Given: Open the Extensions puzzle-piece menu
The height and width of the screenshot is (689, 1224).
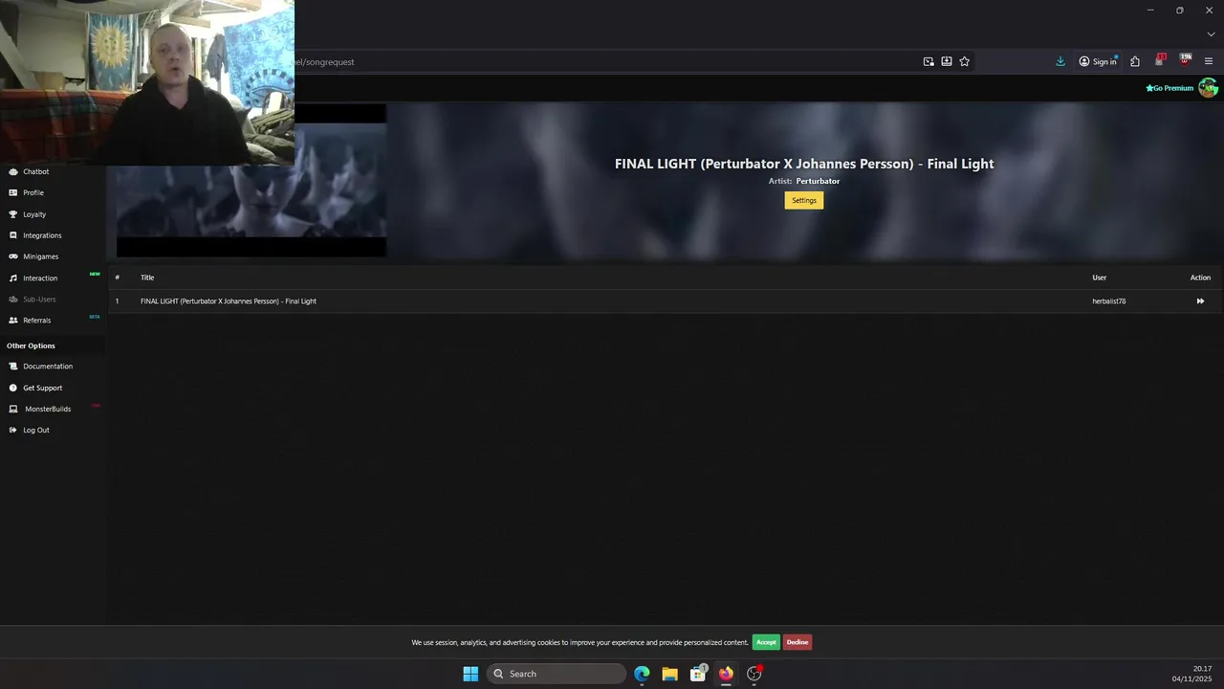Looking at the screenshot, I should coord(1135,61).
